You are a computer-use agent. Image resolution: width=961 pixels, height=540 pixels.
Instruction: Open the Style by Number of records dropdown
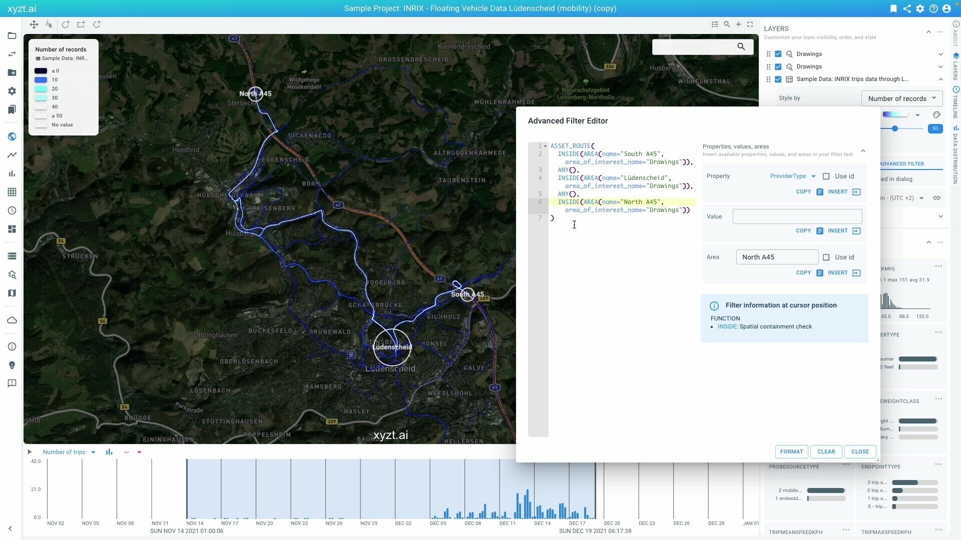[x=902, y=98]
